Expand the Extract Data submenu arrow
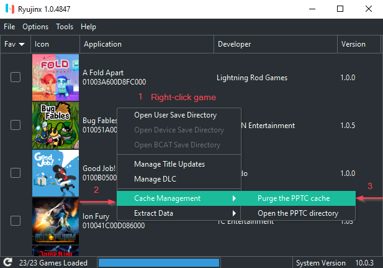 234,213
